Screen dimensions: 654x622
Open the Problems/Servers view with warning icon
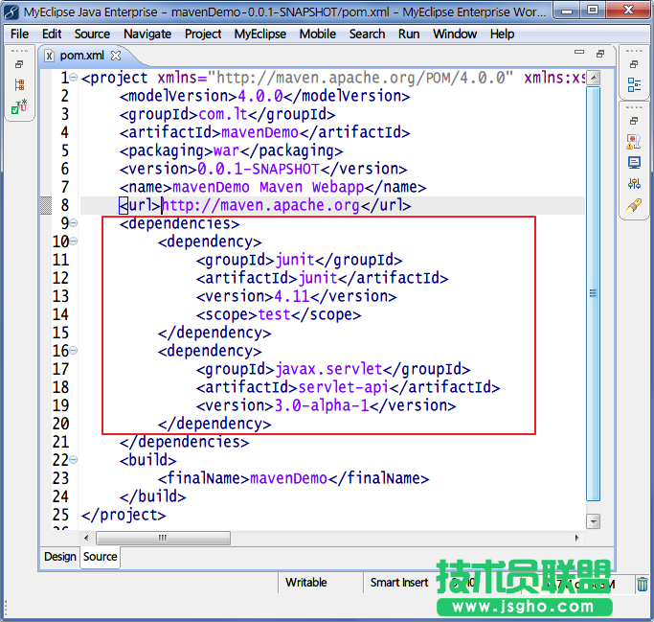tap(634, 142)
